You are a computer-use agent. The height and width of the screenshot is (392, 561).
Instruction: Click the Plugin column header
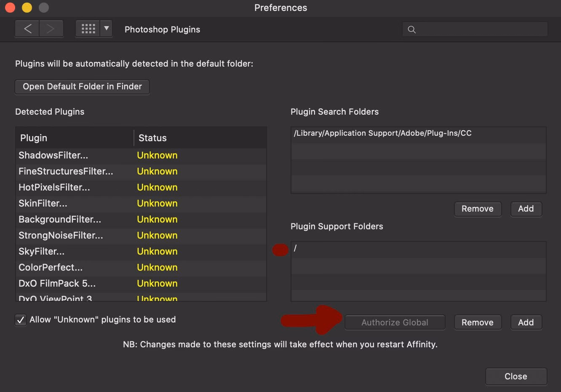(34, 137)
